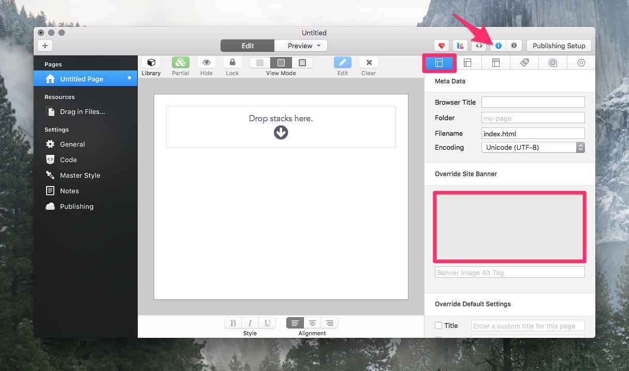This screenshot has height=371, width=629.
Task: Switch to Edit mode
Action: pos(247,46)
